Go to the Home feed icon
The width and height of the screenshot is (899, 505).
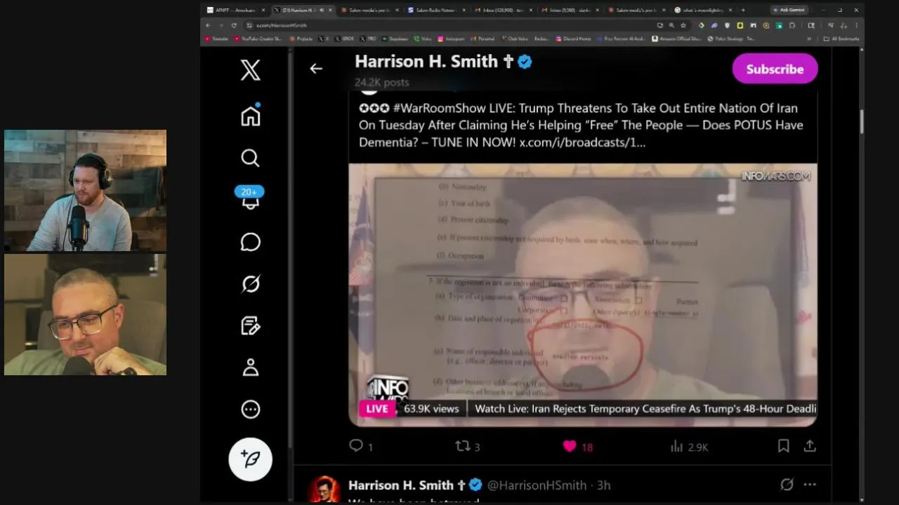click(x=250, y=116)
